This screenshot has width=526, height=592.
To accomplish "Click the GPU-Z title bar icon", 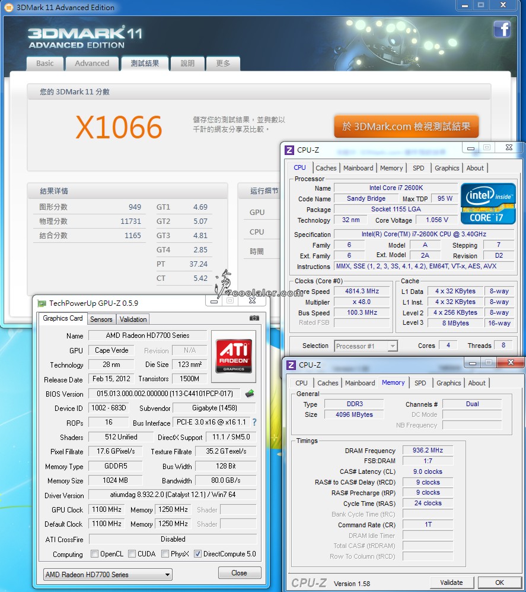I will (42, 303).
